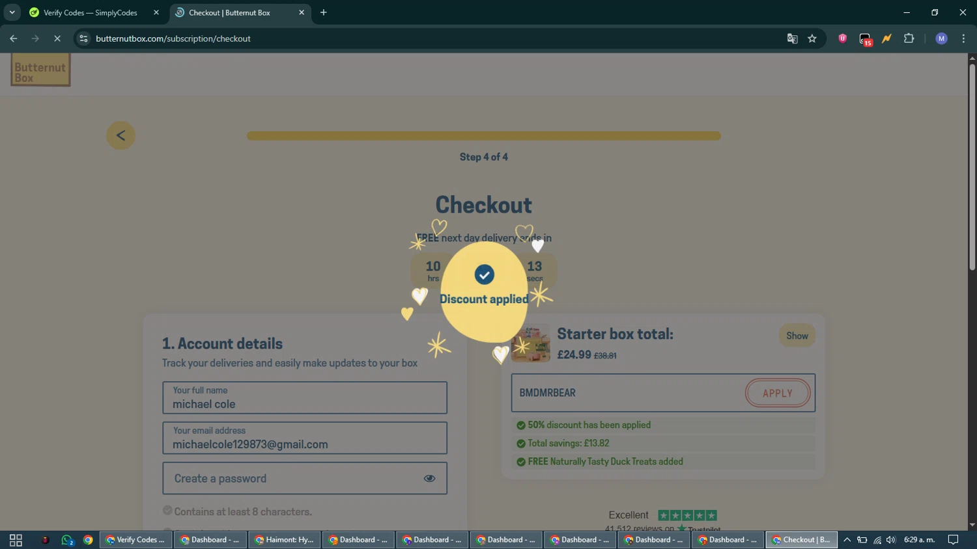Screen dimensions: 977x549
Task: Open the extension with red 15 badge
Action: coord(865,39)
